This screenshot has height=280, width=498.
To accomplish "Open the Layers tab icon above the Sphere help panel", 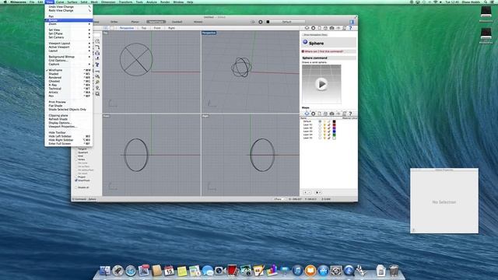I will (307, 28).
